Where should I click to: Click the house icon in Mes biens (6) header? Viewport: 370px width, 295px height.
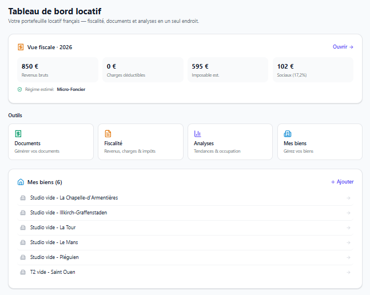pyautogui.click(x=21, y=182)
